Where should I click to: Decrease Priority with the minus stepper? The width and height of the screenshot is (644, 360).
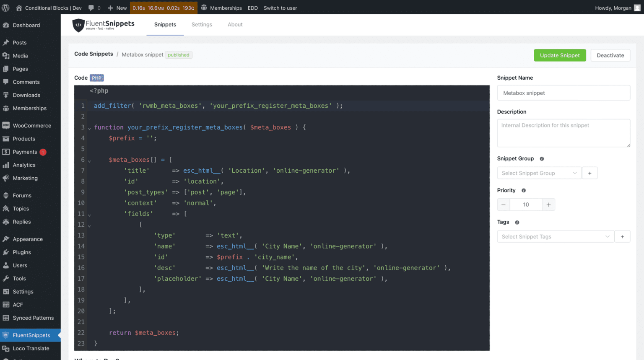point(503,205)
